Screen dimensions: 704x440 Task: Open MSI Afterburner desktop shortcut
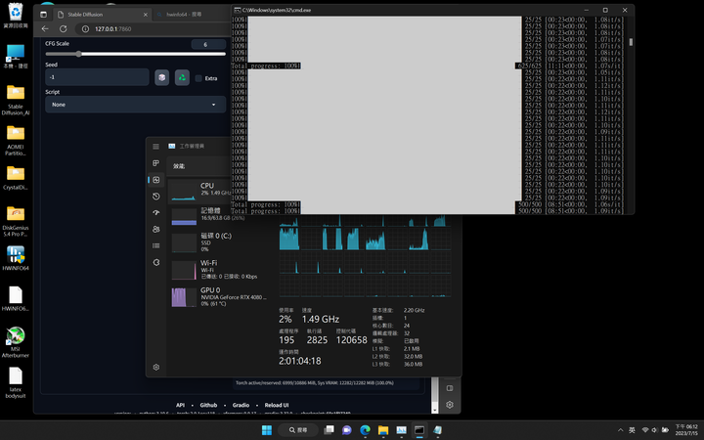click(16, 342)
